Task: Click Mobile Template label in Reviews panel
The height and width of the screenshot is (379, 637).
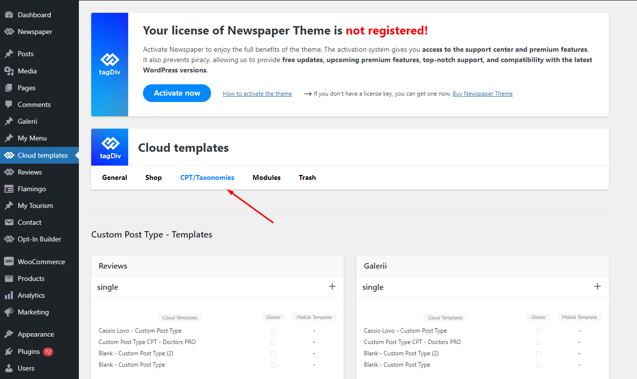Action: pyautogui.click(x=314, y=317)
